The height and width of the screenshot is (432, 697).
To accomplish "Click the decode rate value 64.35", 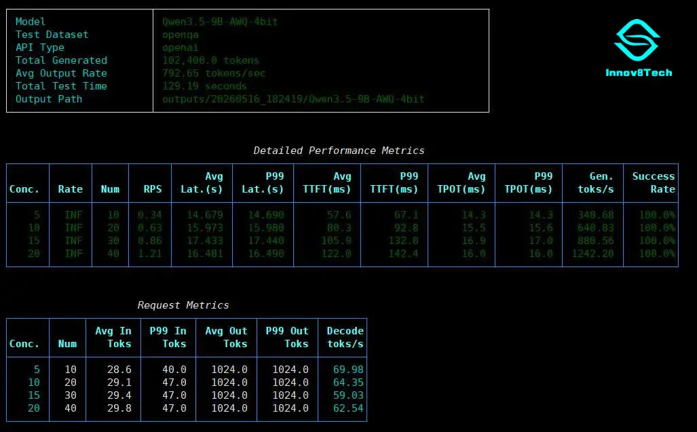I will 348,382.
